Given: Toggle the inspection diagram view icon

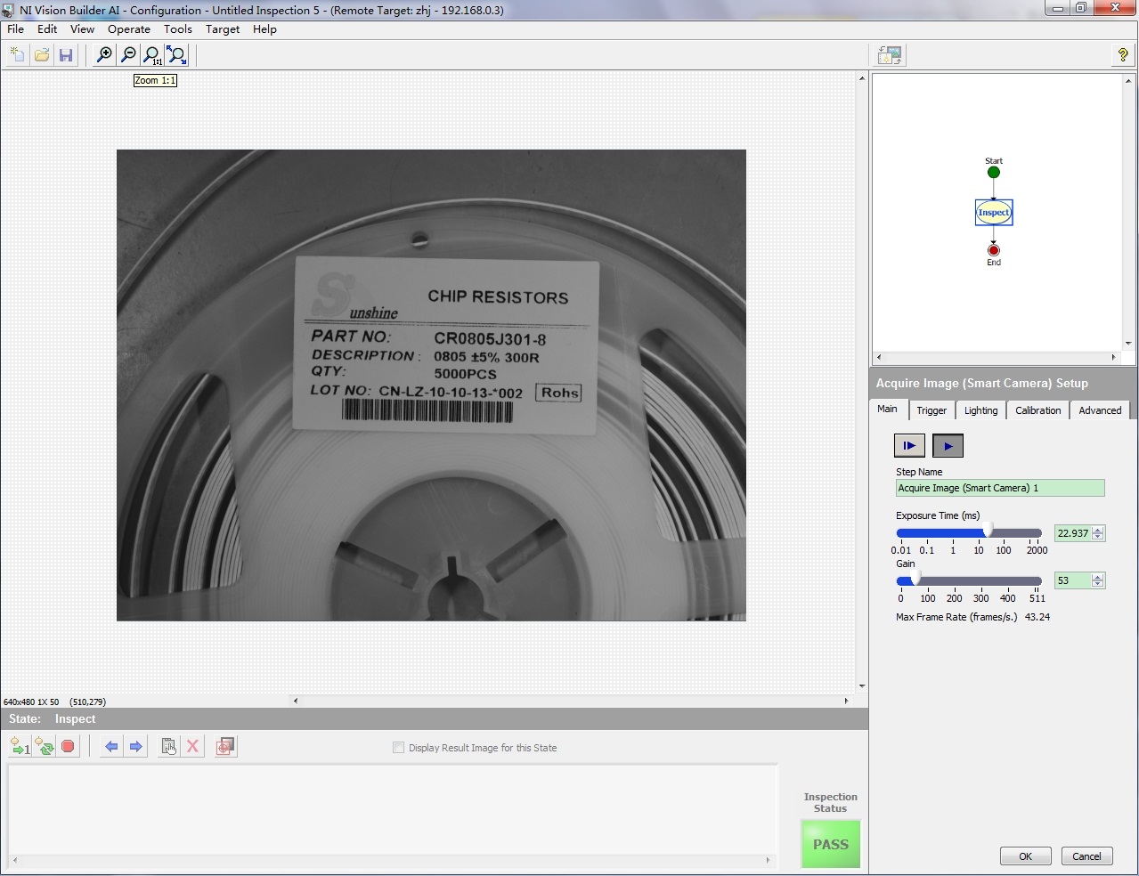Looking at the screenshot, I should pos(890,55).
